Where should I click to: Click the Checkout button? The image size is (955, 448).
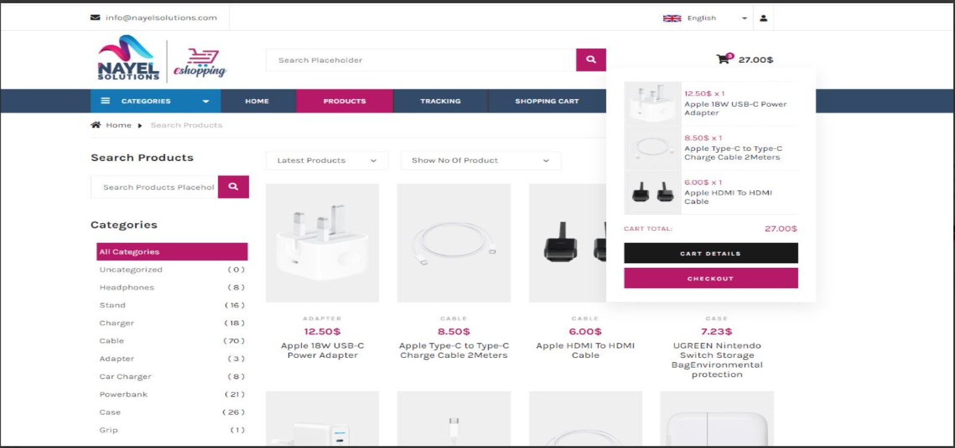711,278
